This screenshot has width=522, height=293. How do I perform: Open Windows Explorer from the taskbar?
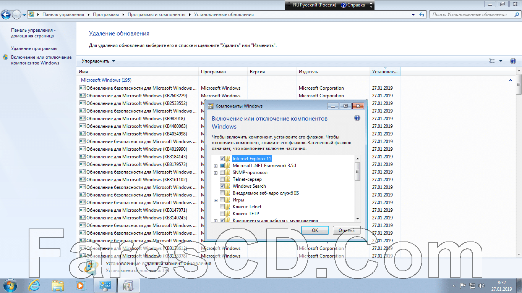pyautogui.click(x=58, y=285)
